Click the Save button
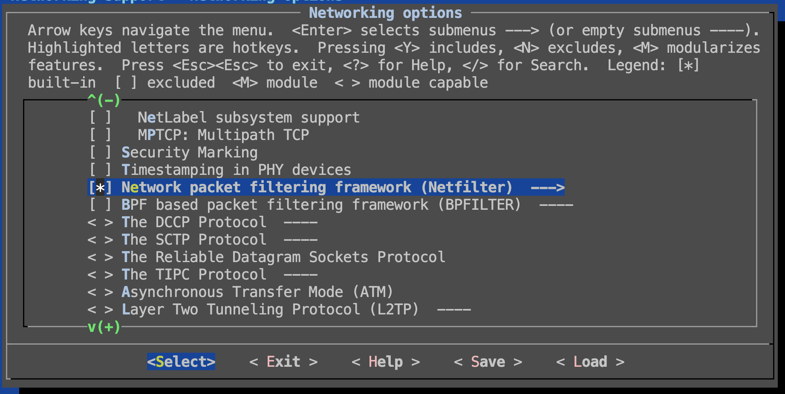785x394 pixels. click(488, 362)
